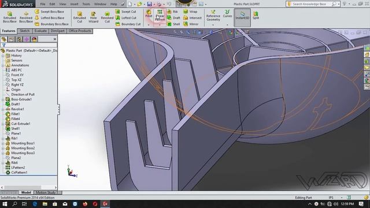The height and width of the screenshot is (208, 370).
Task: Select the Wrap tool
Action: click(x=190, y=12)
